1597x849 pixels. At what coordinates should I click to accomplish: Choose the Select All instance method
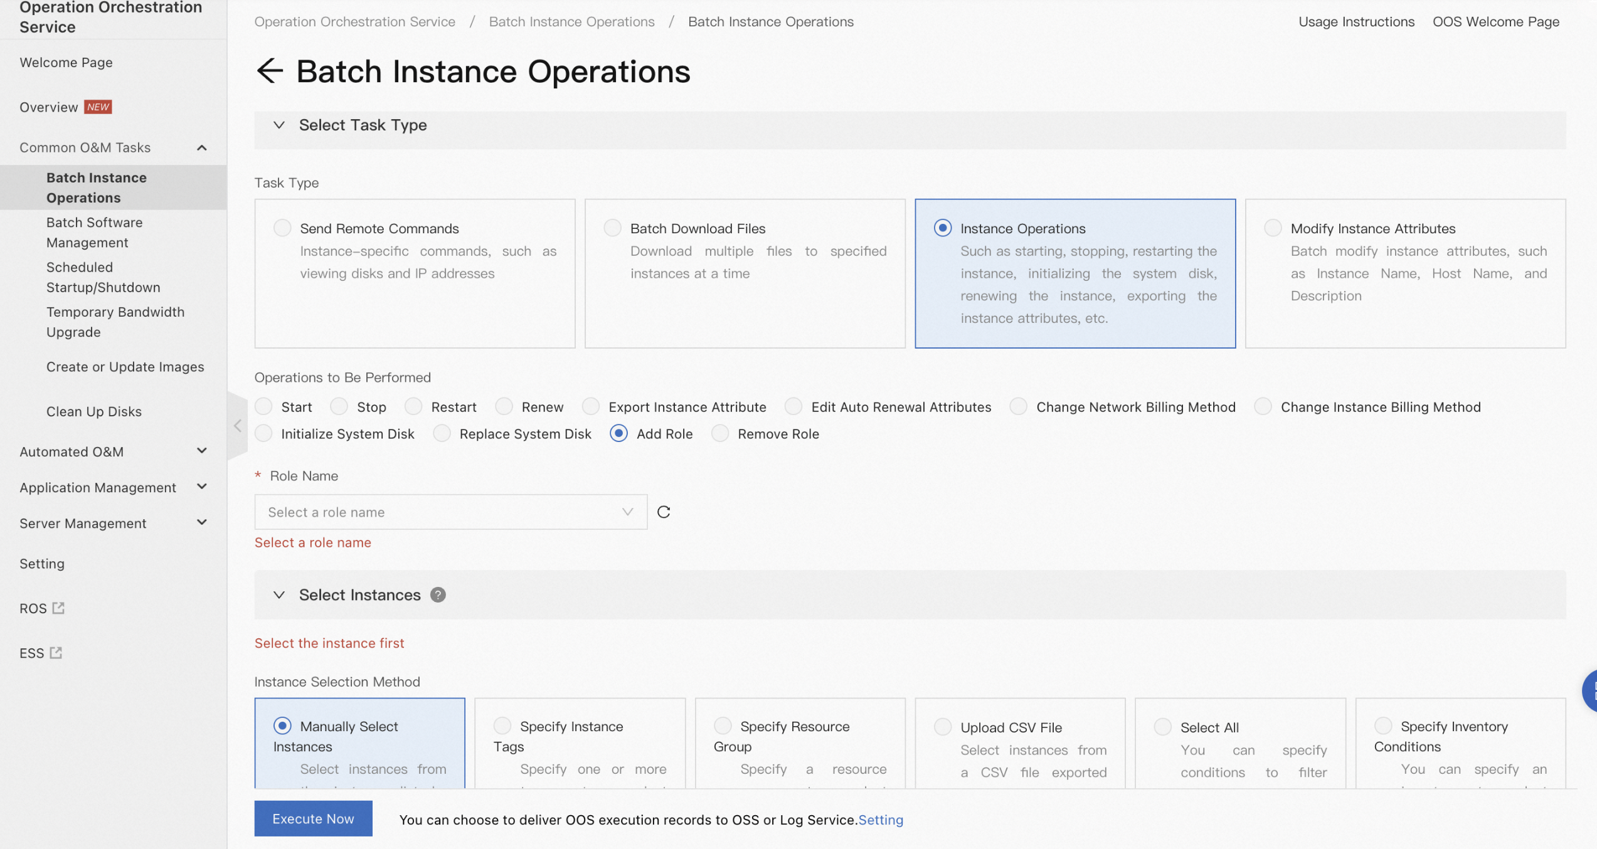tap(1163, 727)
